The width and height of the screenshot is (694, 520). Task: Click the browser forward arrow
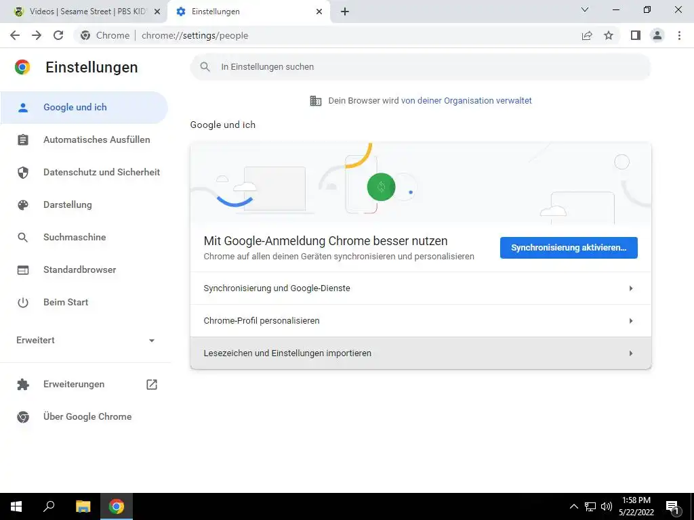(37, 35)
